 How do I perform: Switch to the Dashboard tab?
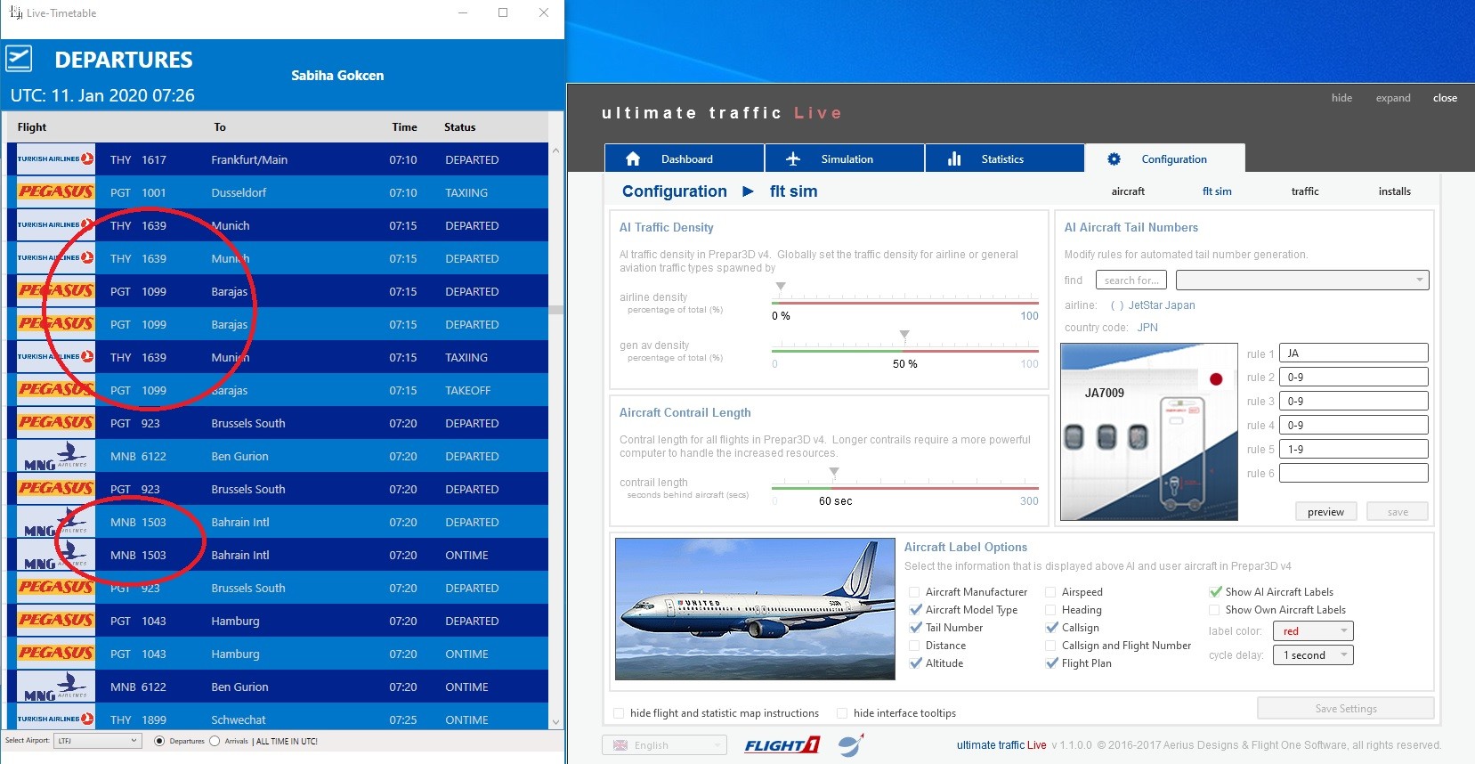tap(685, 158)
